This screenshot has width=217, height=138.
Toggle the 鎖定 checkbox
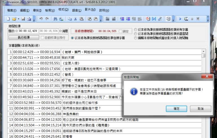click(x=120, y=31)
